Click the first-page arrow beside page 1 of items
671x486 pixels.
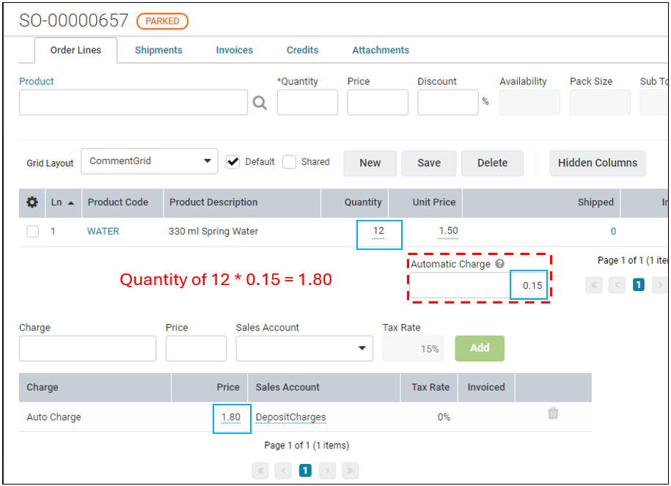pyautogui.click(x=595, y=284)
